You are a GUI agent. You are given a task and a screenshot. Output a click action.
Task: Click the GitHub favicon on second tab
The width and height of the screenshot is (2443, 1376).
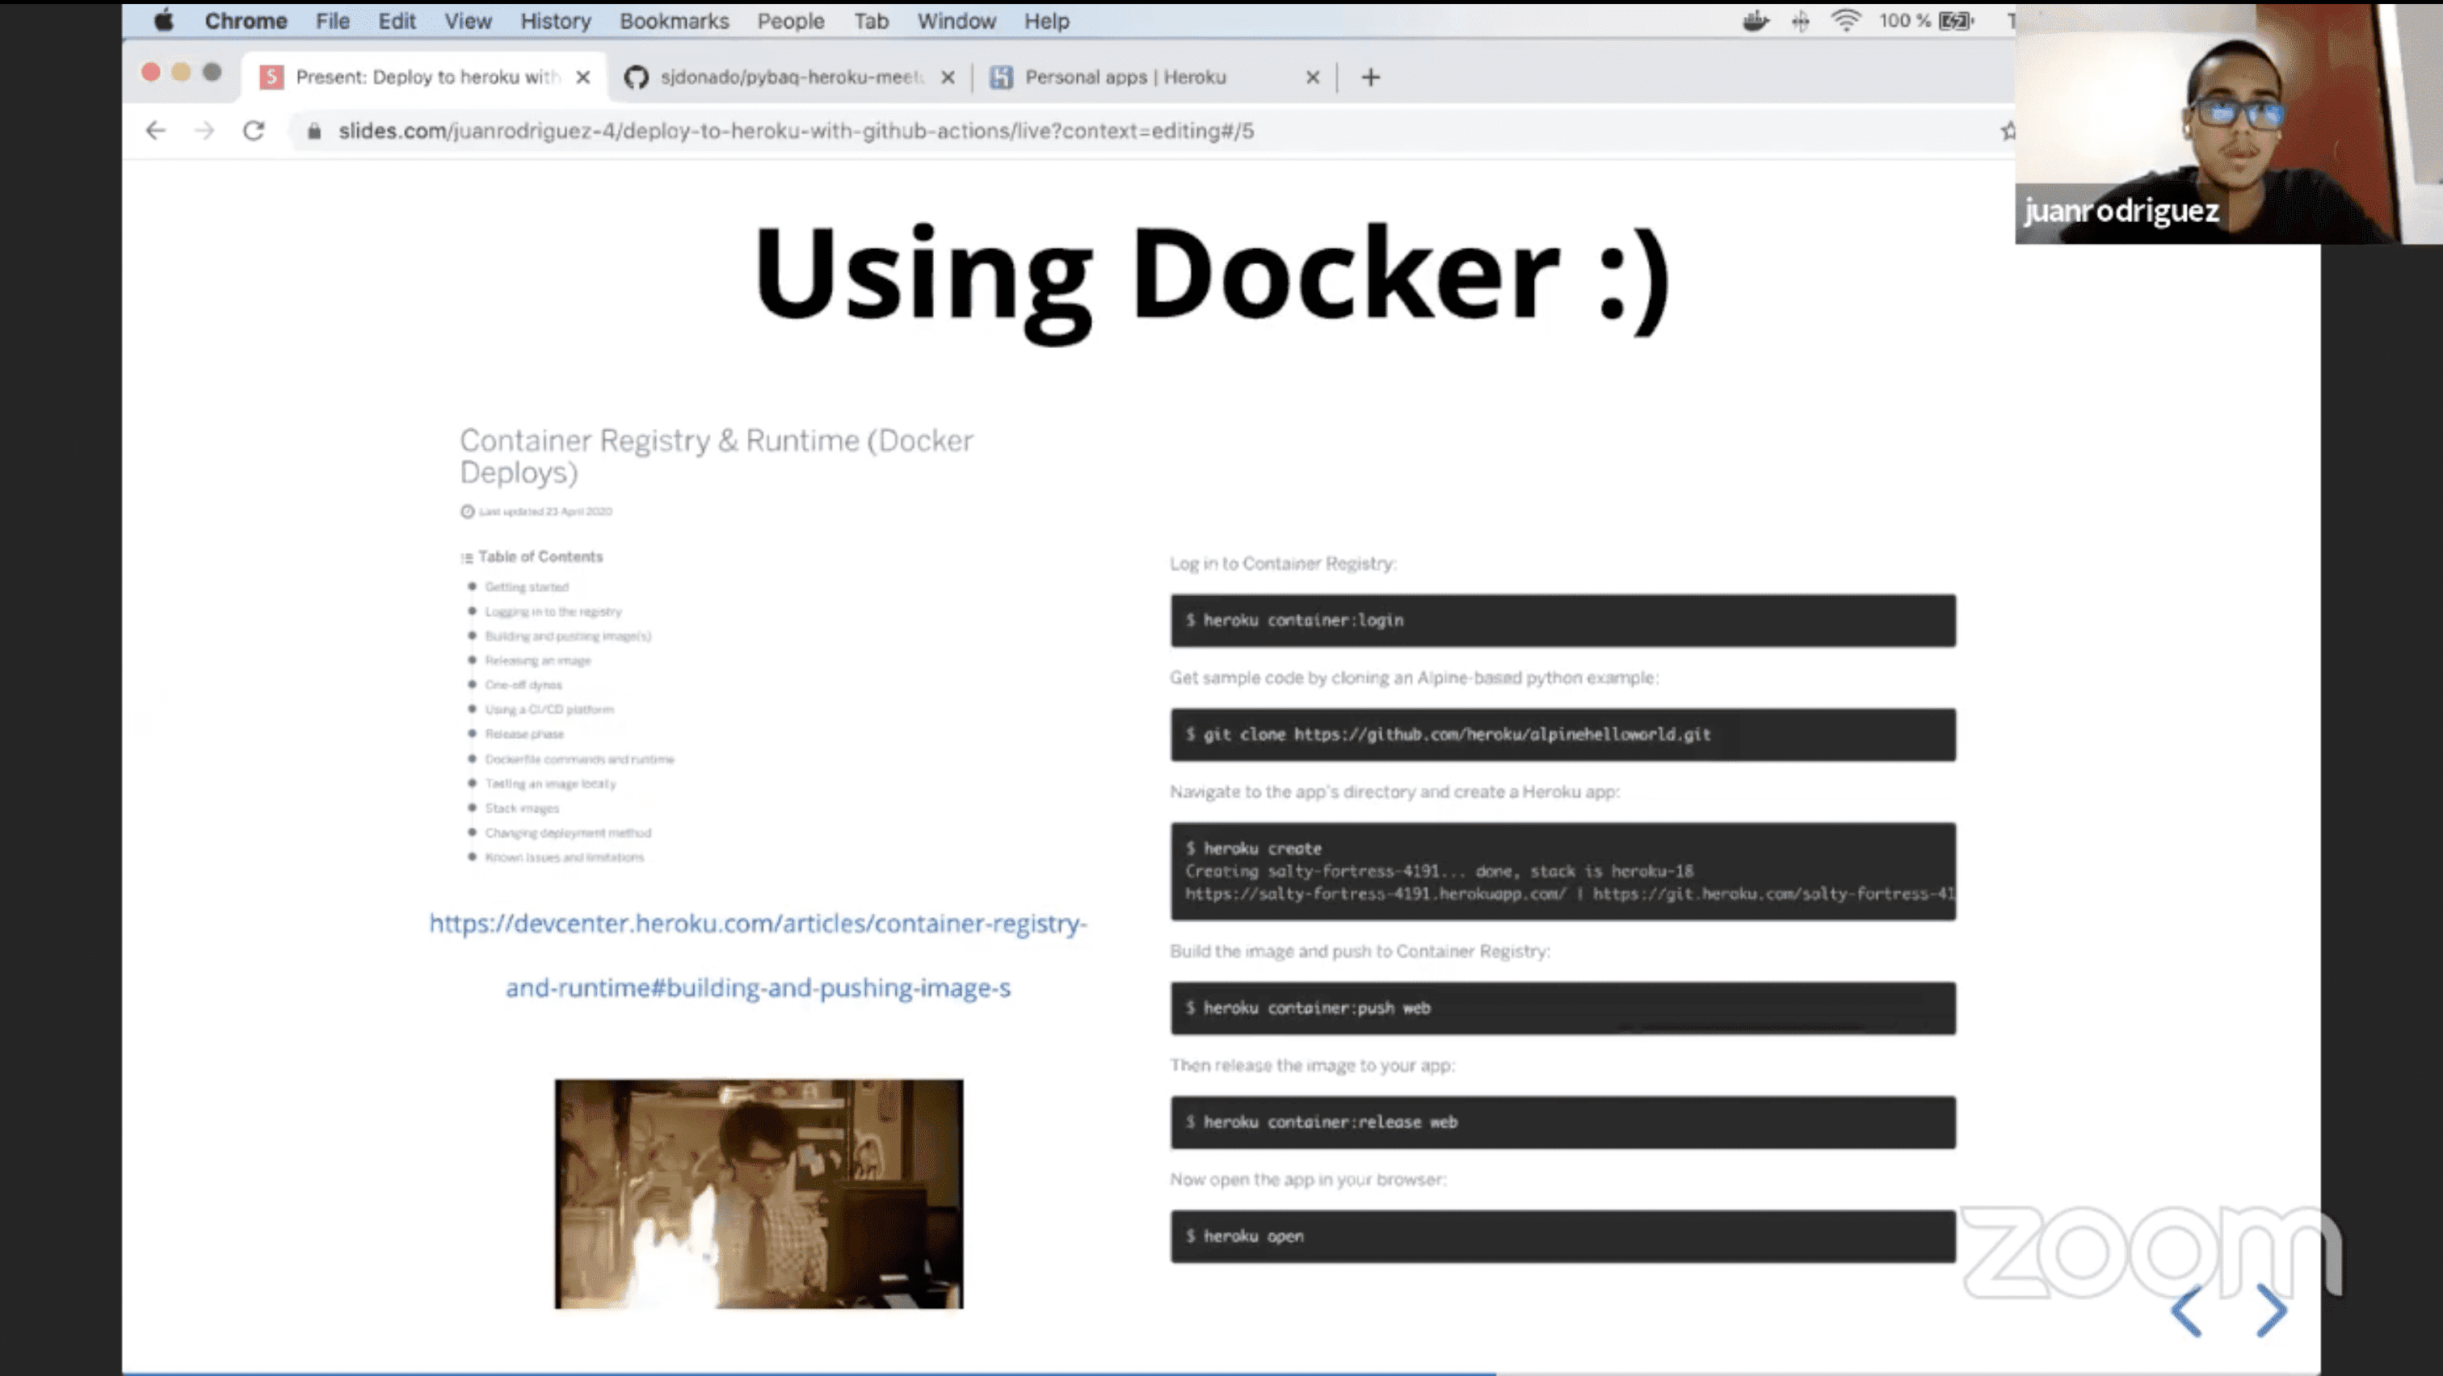[636, 78]
